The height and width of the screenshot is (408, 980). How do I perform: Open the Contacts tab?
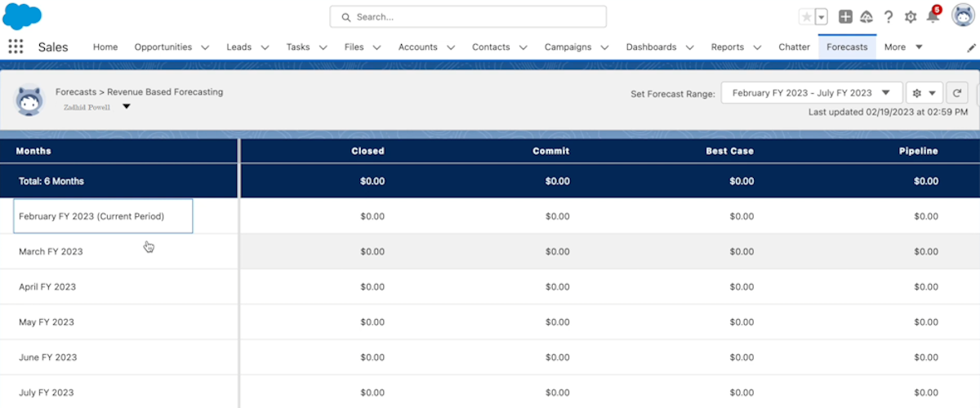click(x=491, y=47)
